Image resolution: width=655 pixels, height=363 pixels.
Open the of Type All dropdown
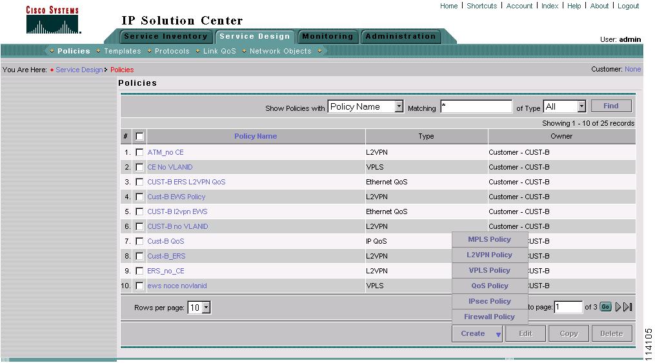click(x=565, y=107)
